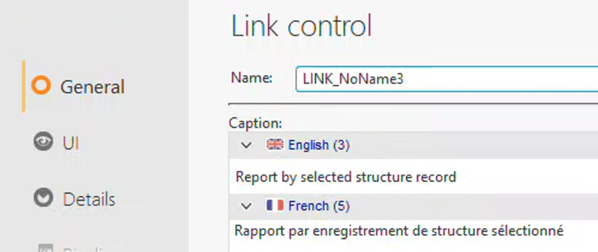This screenshot has height=252, width=598.
Task: Click the French caption text field
Action: (409, 231)
